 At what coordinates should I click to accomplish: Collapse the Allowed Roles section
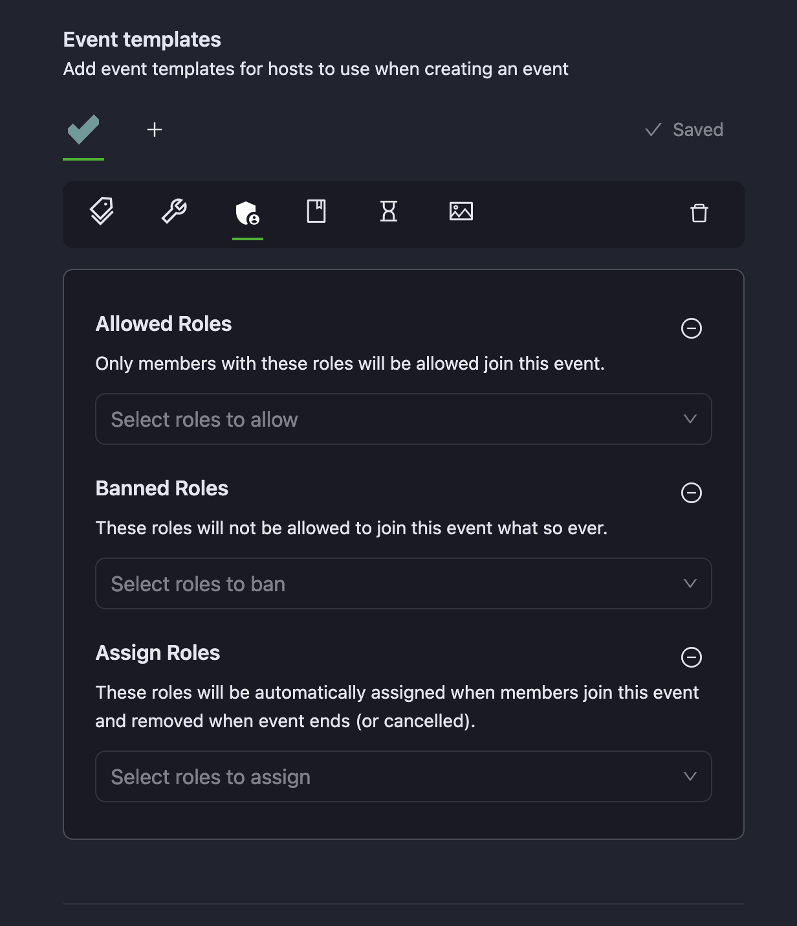[692, 328]
